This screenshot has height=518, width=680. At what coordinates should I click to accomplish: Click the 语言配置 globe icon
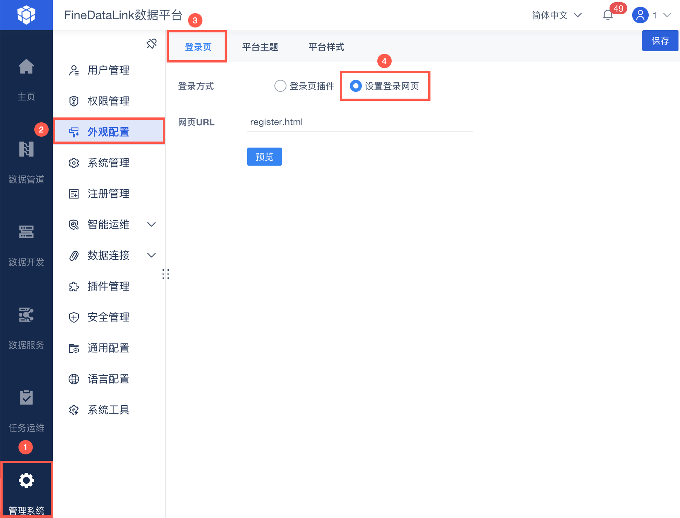coord(74,379)
